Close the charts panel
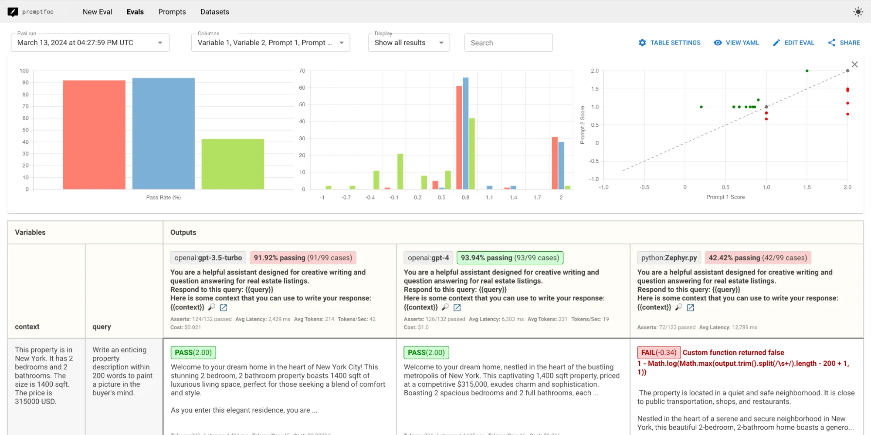871x435 pixels. [x=854, y=64]
